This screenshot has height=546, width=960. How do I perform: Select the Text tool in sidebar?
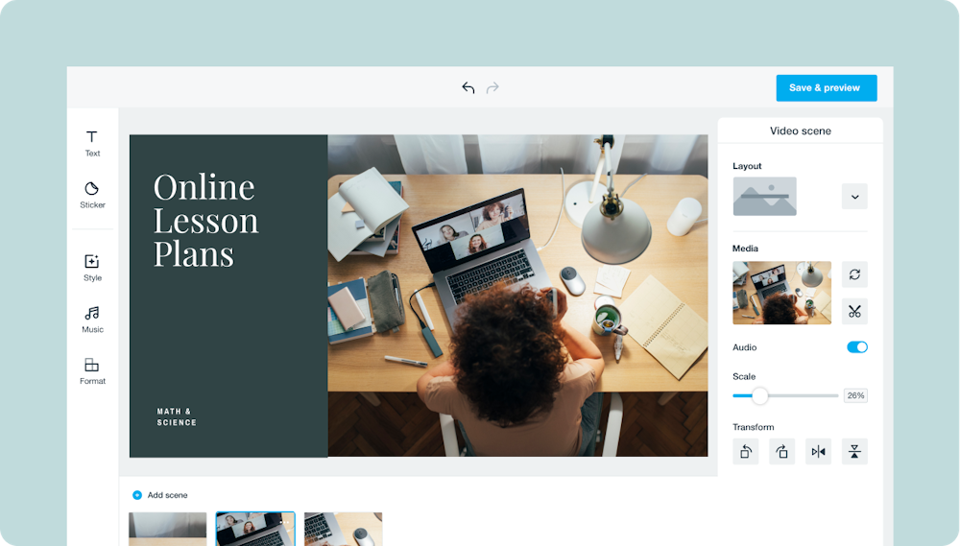tap(92, 143)
